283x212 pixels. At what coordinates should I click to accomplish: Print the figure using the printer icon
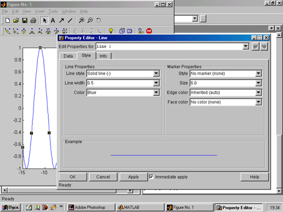coord(33,20)
